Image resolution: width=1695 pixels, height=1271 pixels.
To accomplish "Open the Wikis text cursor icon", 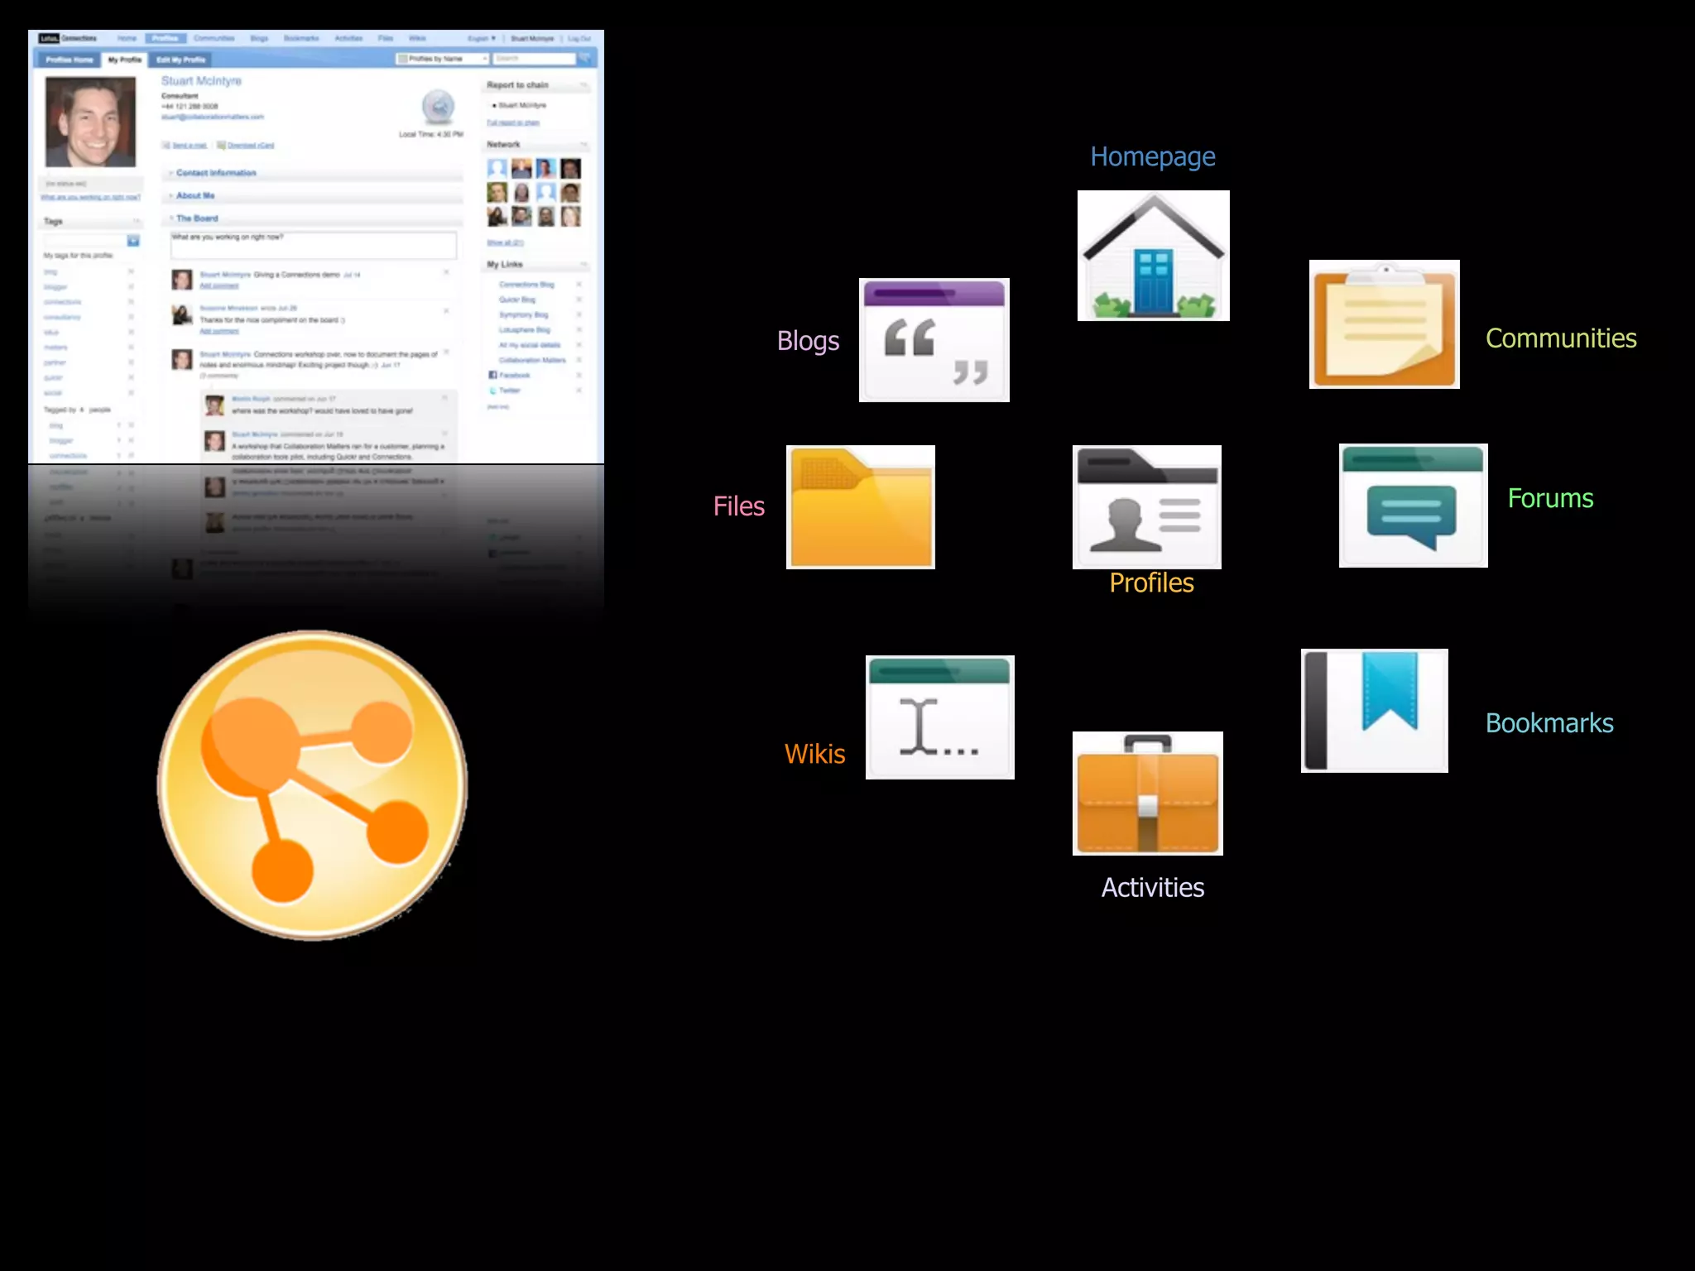I will (x=940, y=717).
